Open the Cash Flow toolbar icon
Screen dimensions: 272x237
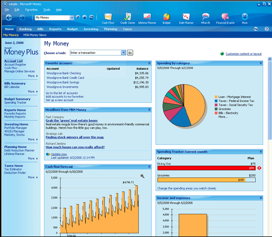pos(108,17)
